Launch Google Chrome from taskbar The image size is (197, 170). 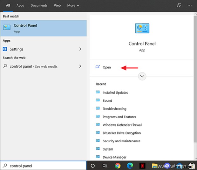[118, 166]
